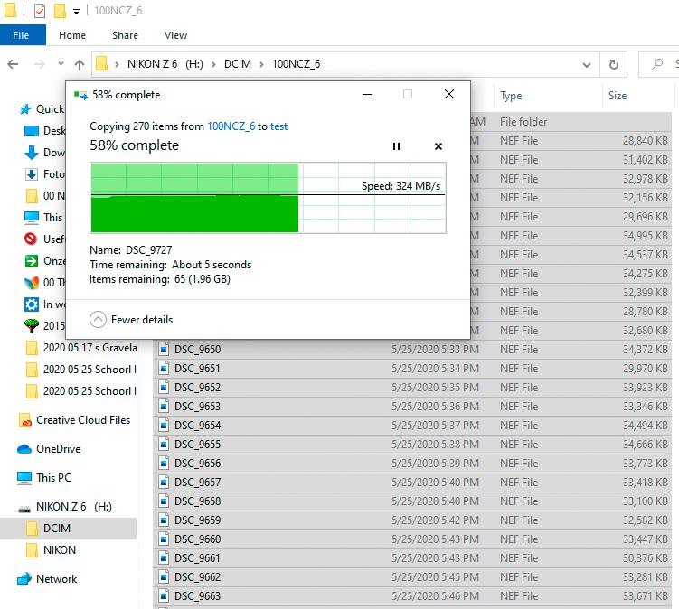
Task: Switch to the Share ribbon tab
Action: pos(125,35)
